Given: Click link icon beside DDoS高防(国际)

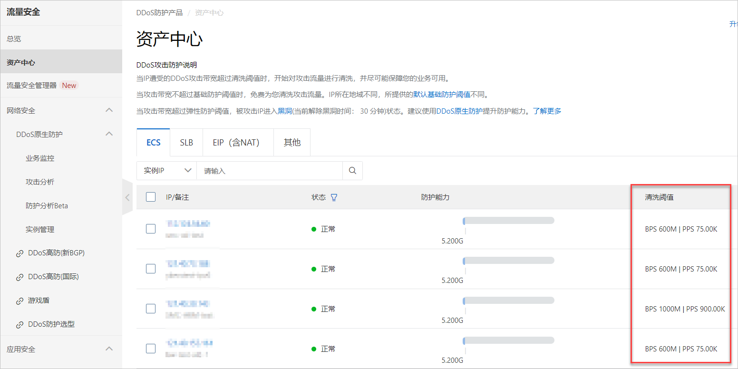Looking at the screenshot, I should pyautogui.click(x=19, y=277).
